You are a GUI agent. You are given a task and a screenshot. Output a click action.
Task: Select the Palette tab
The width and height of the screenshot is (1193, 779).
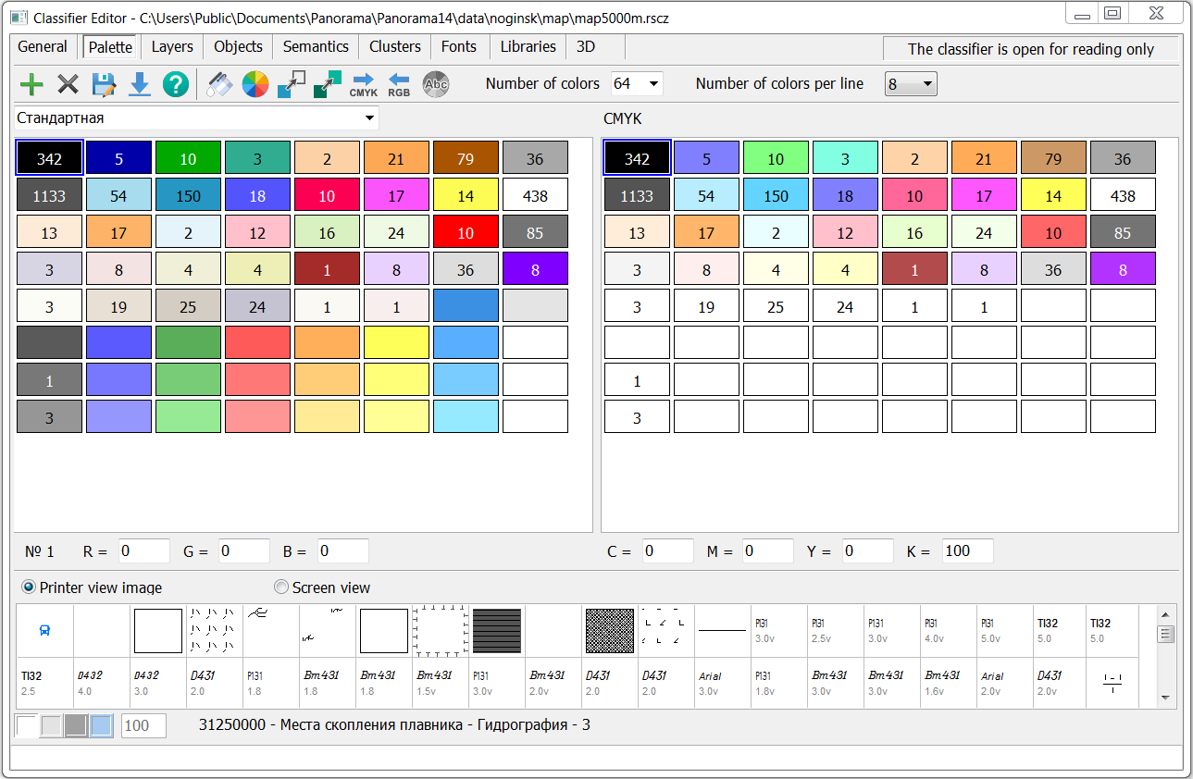click(x=110, y=47)
